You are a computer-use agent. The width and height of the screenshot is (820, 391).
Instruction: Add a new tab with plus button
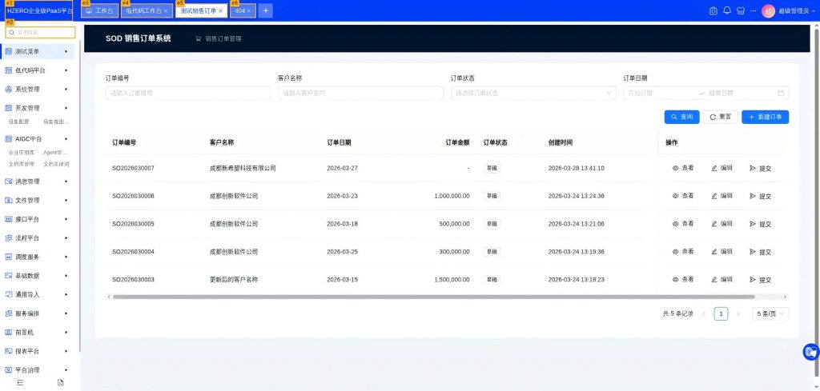[265, 10]
